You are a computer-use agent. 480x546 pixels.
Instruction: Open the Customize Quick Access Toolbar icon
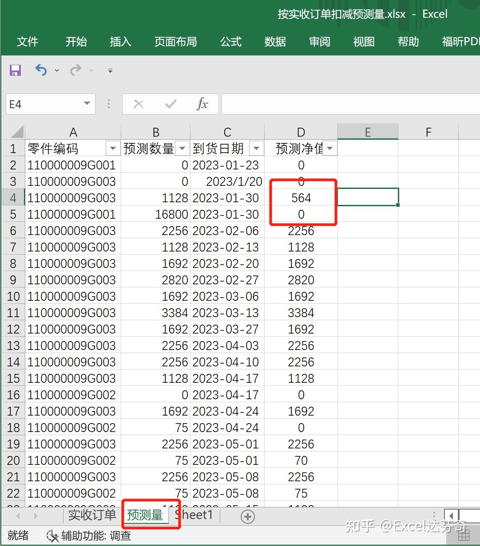coord(110,70)
